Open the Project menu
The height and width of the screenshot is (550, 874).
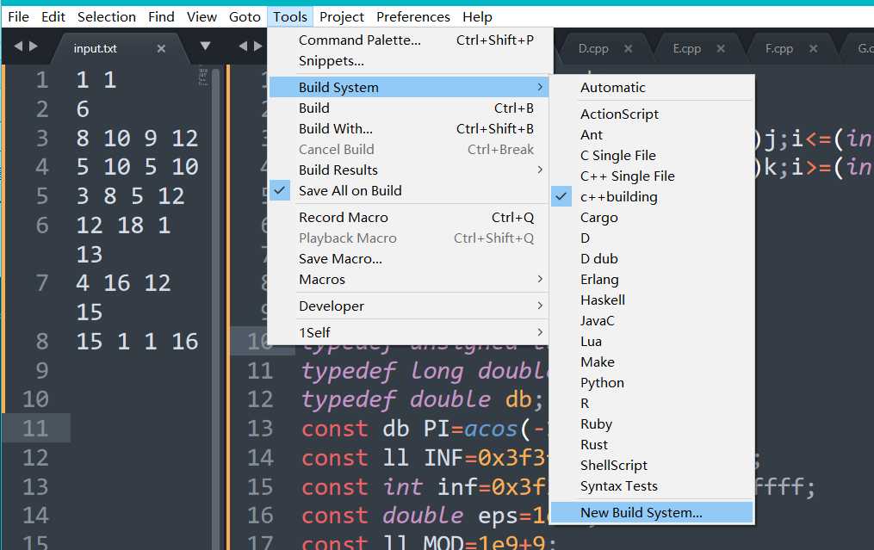342,17
